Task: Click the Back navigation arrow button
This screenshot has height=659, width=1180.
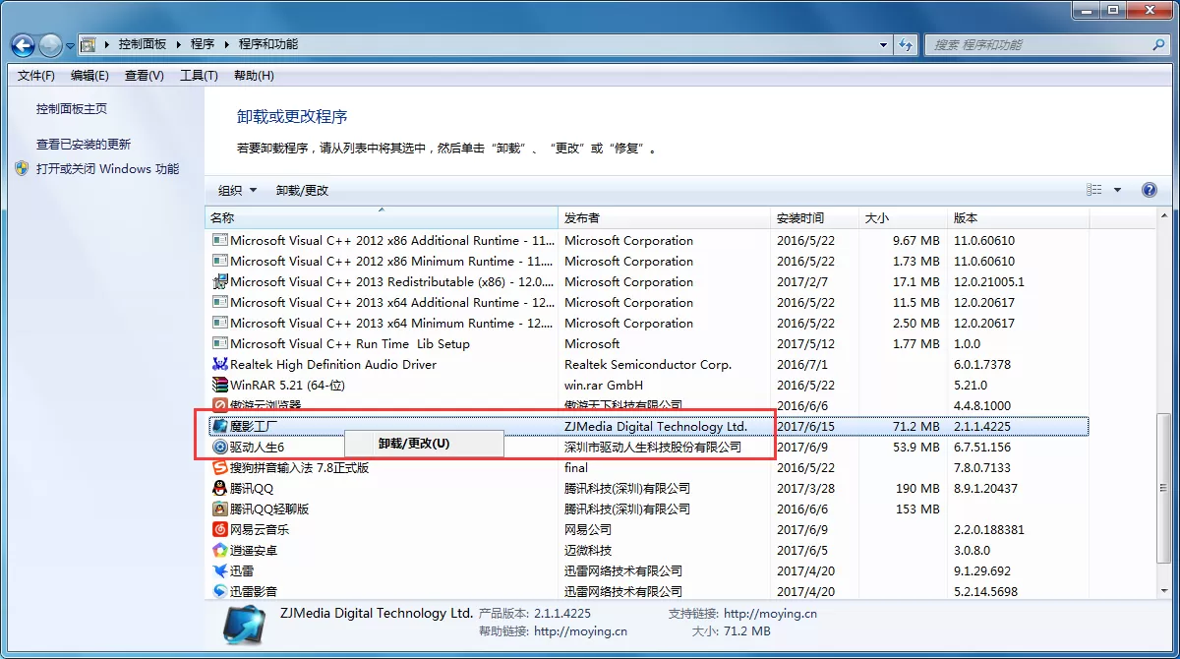Action: pyautogui.click(x=24, y=45)
